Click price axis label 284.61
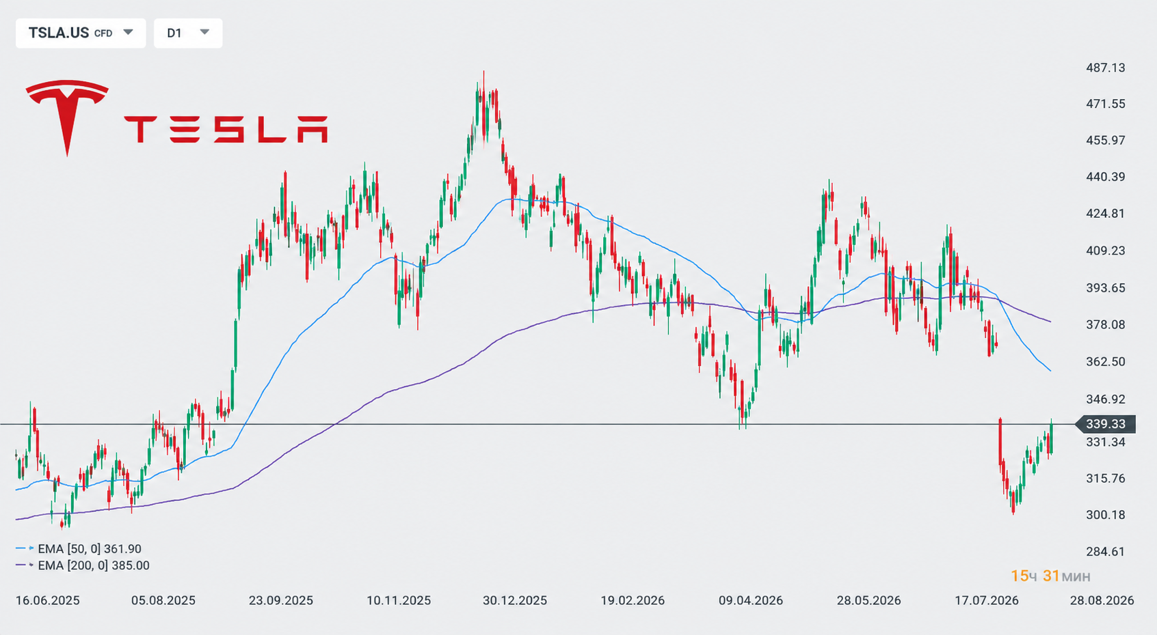The height and width of the screenshot is (635, 1157). pyautogui.click(x=1106, y=551)
